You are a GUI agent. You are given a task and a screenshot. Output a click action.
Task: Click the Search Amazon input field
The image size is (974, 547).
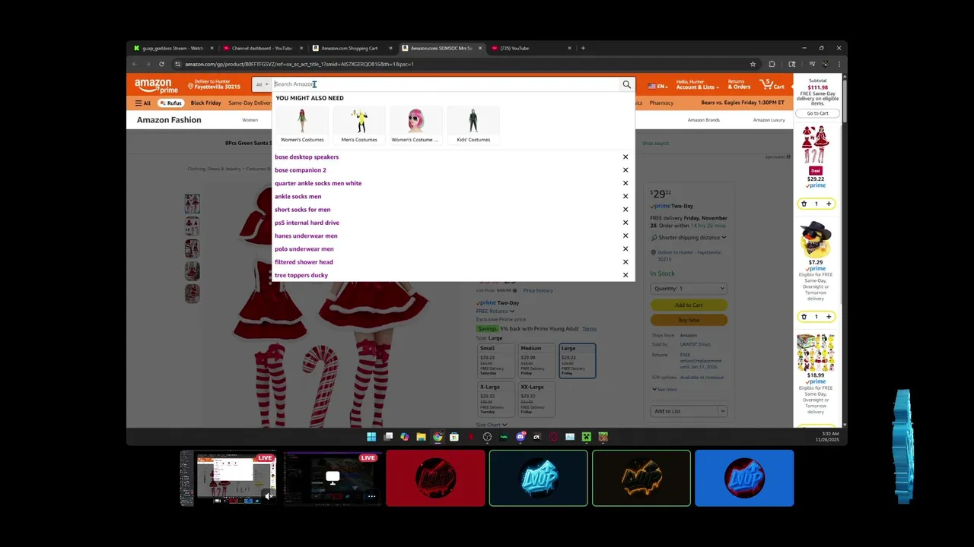coord(445,84)
